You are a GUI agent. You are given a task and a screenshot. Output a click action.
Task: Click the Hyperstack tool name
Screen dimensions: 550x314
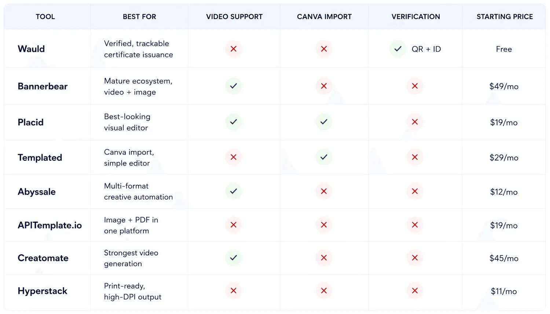pyautogui.click(x=43, y=291)
